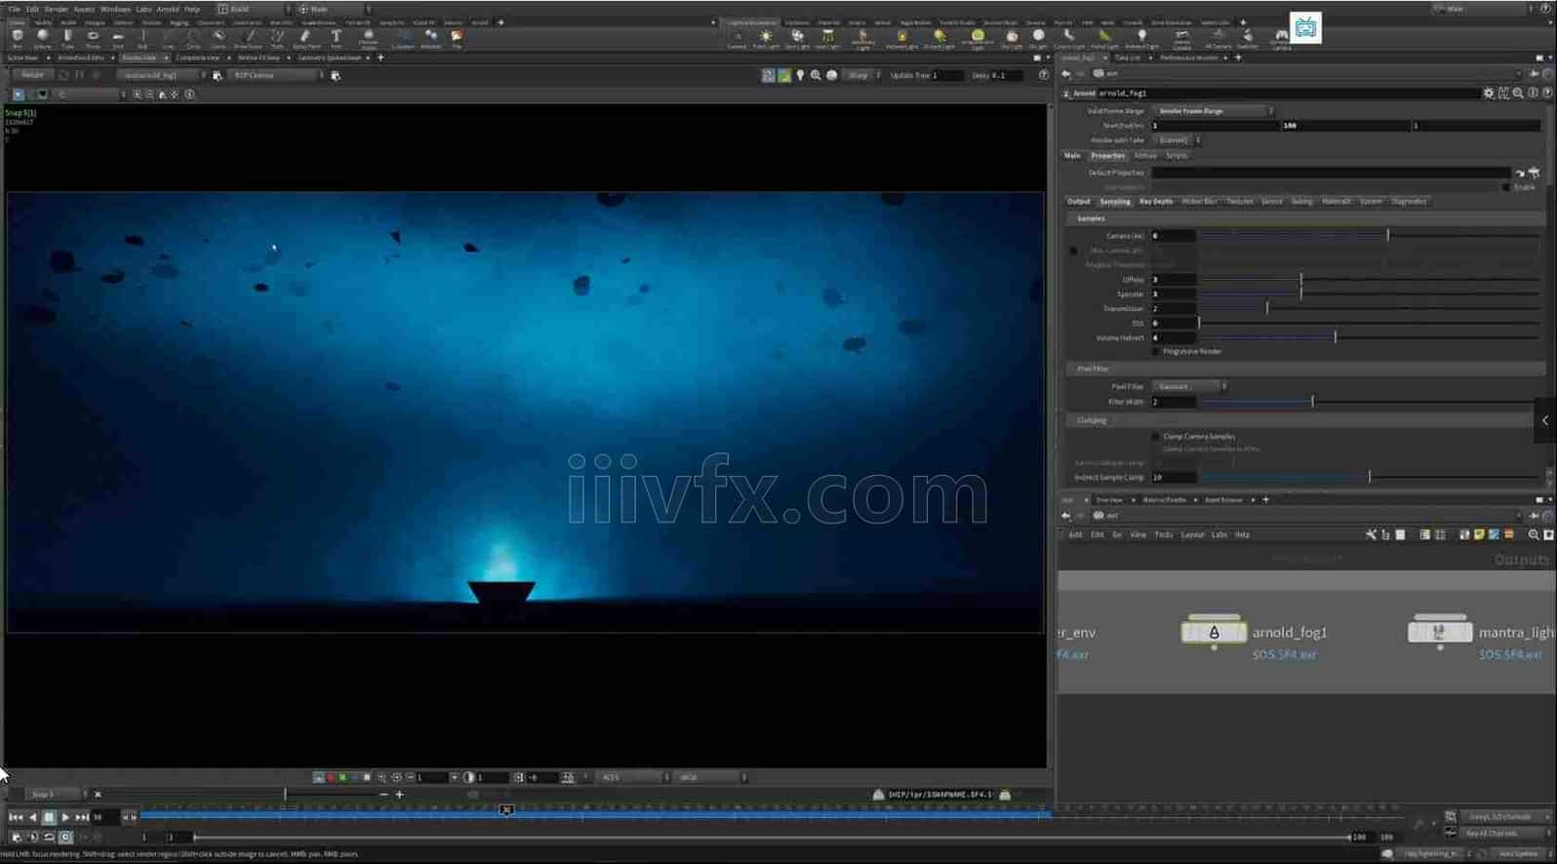The image size is (1557, 864).
Task: Click the Diffuse samples input field
Action: (x=1173, y=279)
